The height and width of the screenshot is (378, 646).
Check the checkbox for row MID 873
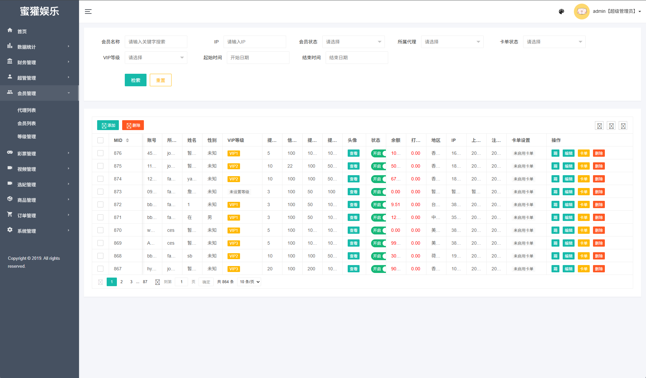pos(100,192)
